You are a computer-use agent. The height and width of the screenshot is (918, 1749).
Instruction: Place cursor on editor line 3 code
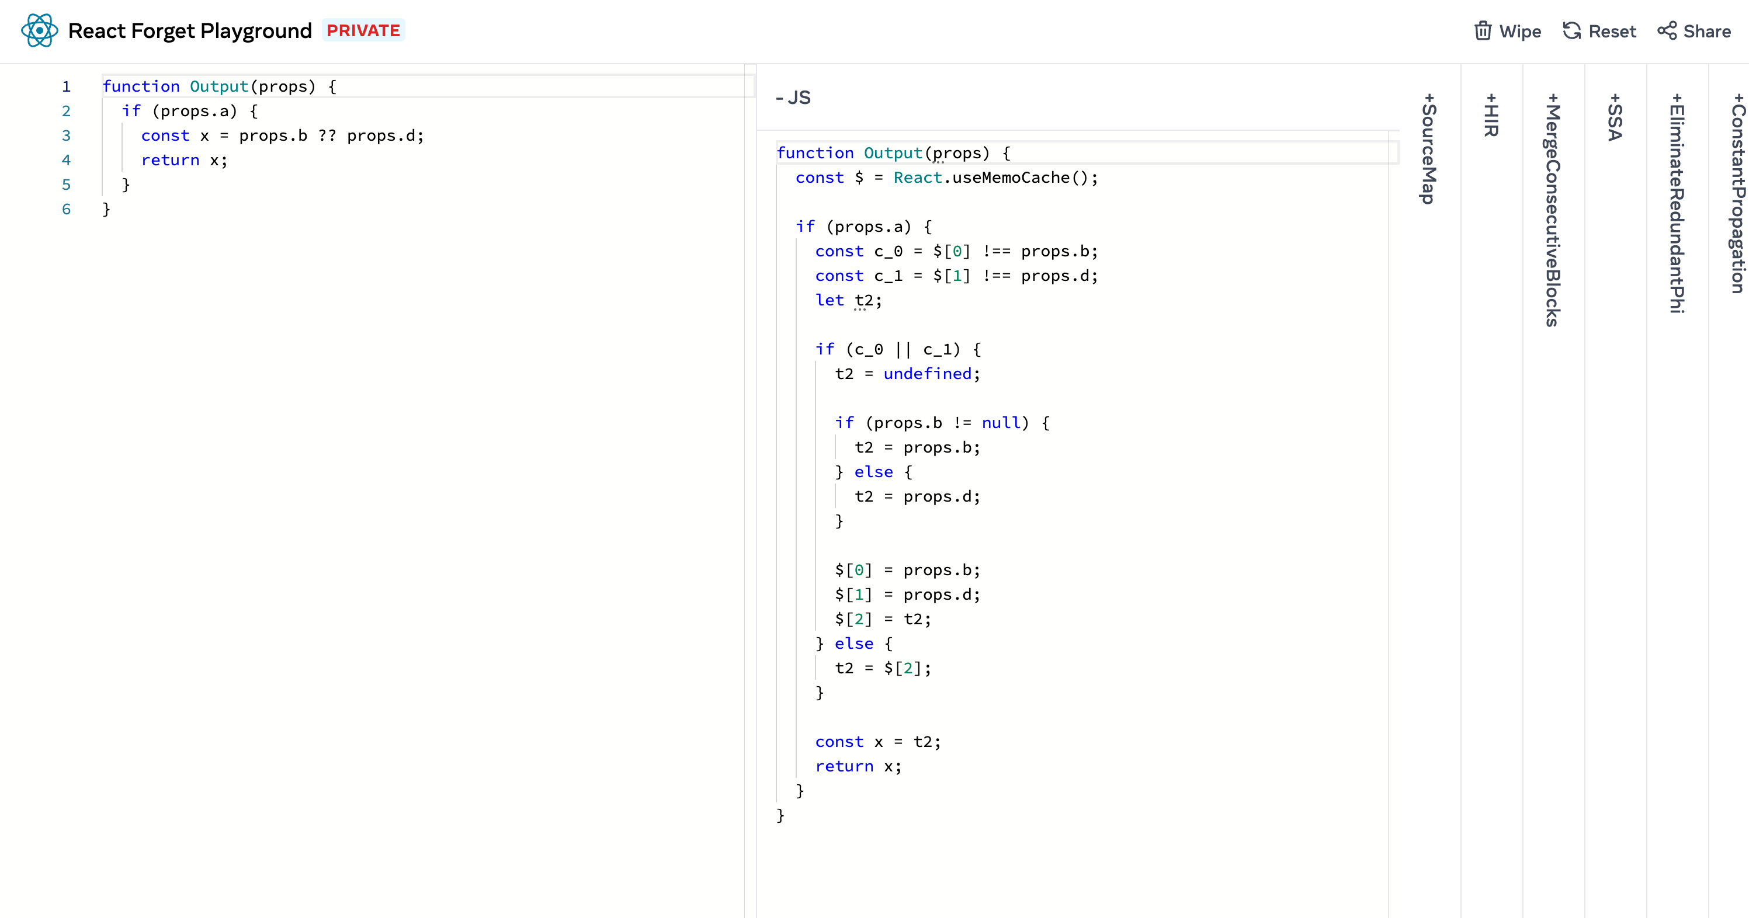(283, 135)
